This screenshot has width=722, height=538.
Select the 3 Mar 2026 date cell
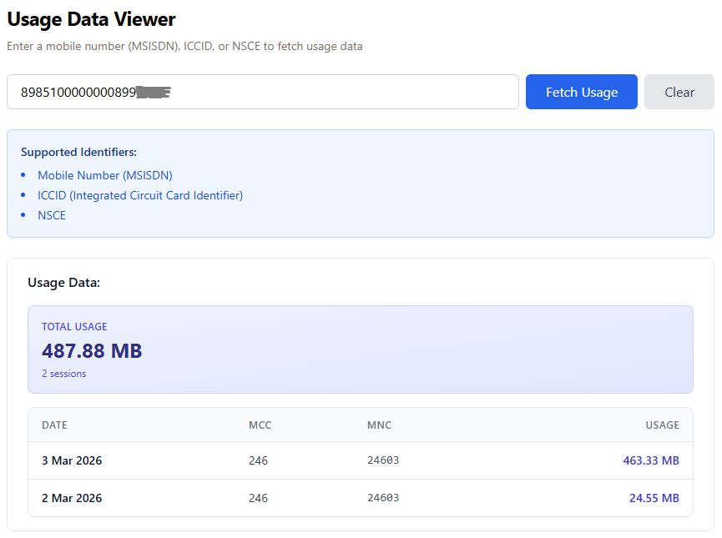tap(72, 460)
